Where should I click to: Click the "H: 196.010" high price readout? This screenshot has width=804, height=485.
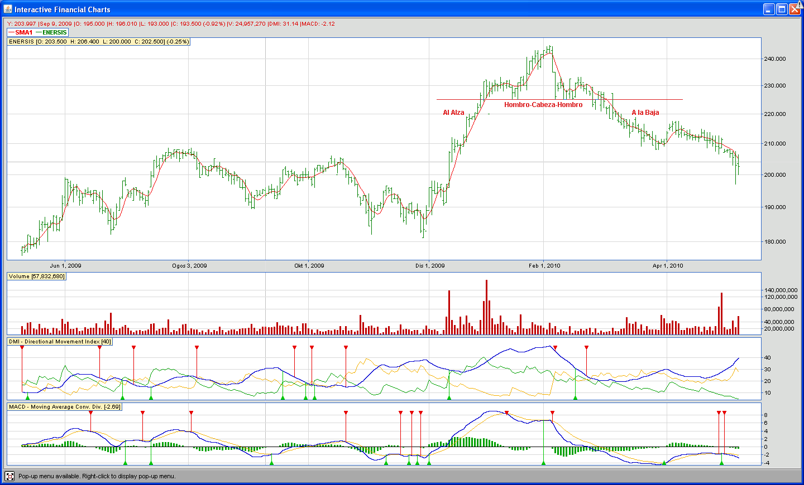click(122, 24)
